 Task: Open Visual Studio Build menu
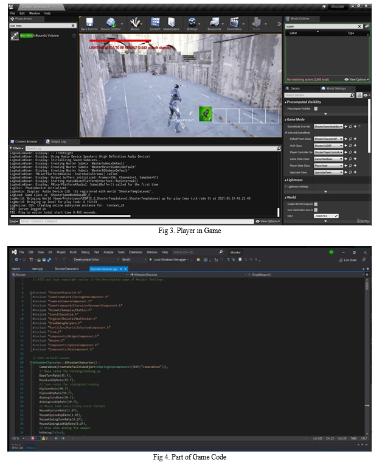click(x=73, y=252)
